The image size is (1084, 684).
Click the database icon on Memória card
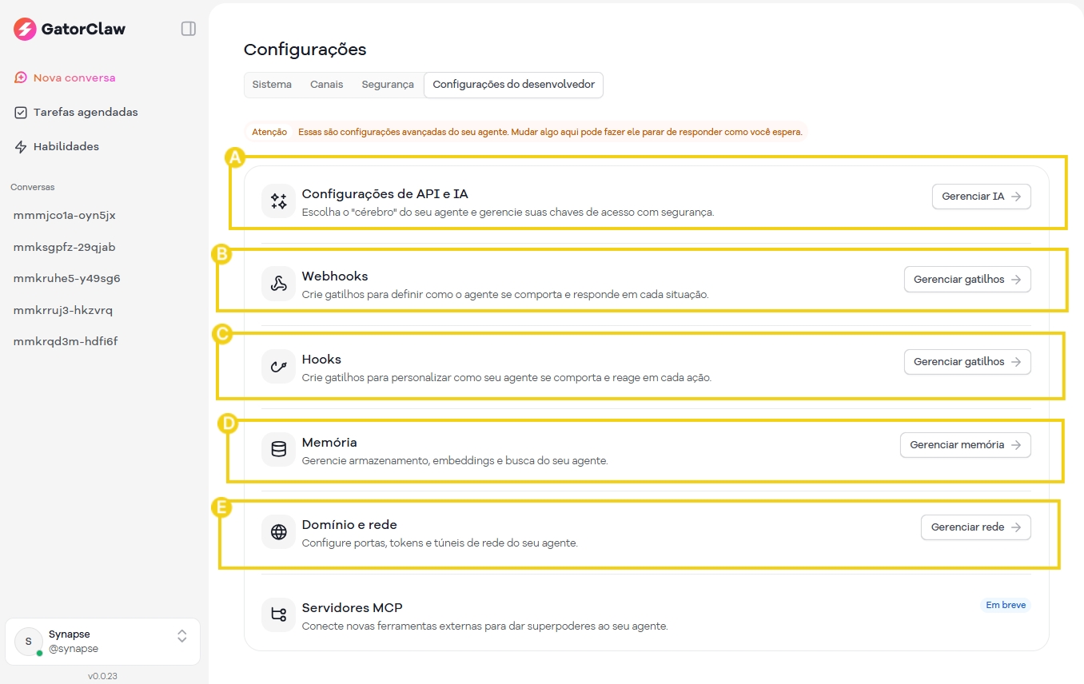click(x=277, y=449)
